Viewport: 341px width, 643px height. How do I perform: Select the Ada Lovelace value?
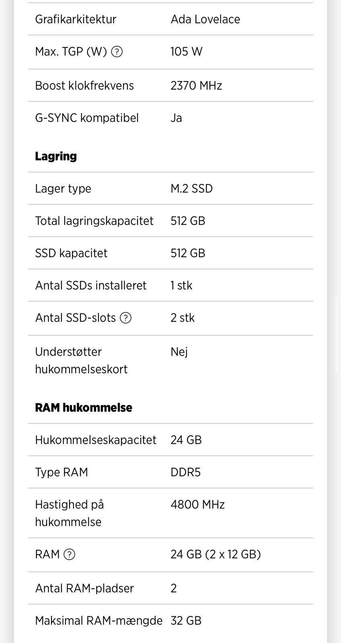[205, 19]
